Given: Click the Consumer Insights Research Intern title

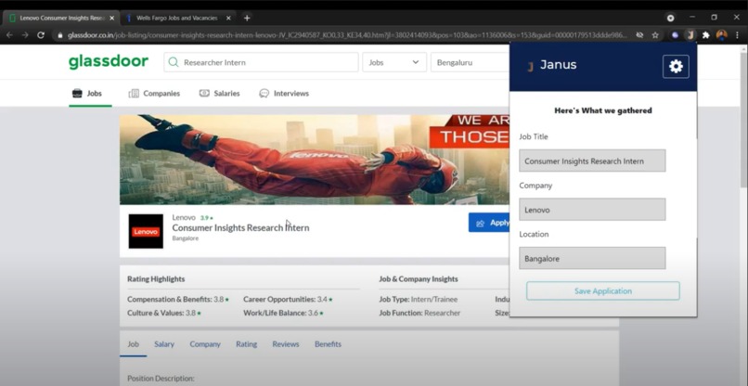Looking at the screenshot, I should (x=240, y=228).
